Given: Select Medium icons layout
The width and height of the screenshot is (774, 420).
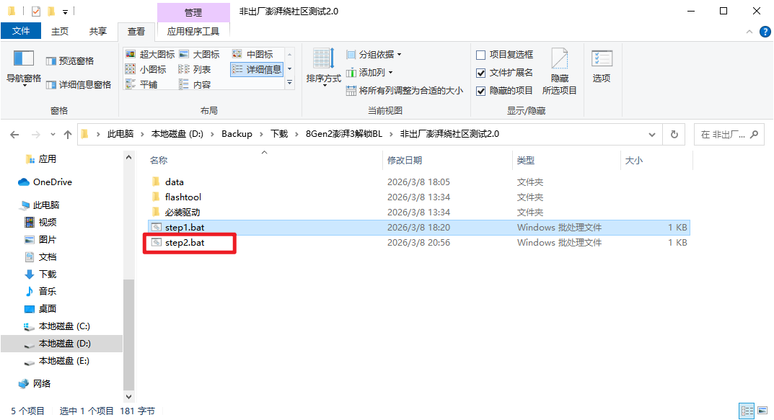Looking at the screenshot, I should click(x=252, y=54).
